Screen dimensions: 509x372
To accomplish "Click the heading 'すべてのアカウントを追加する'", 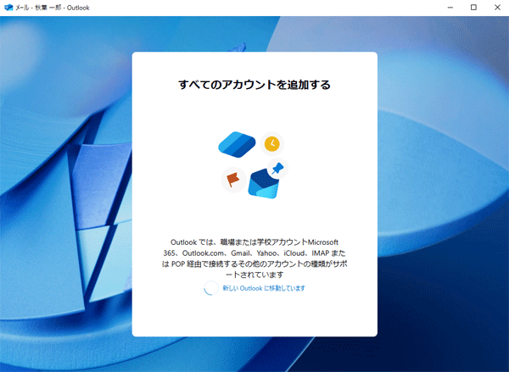I will pos(255,85).
